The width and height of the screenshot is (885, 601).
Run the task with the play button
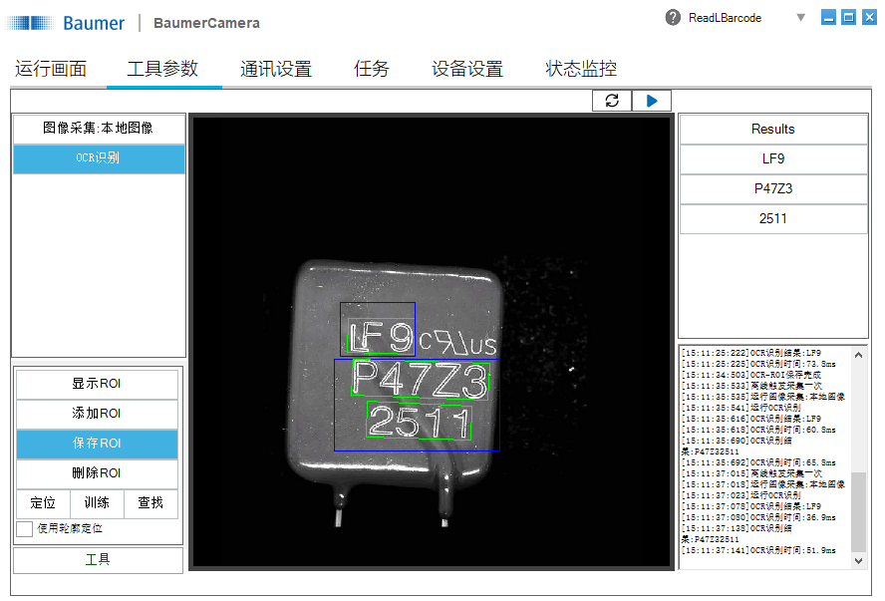652,101
